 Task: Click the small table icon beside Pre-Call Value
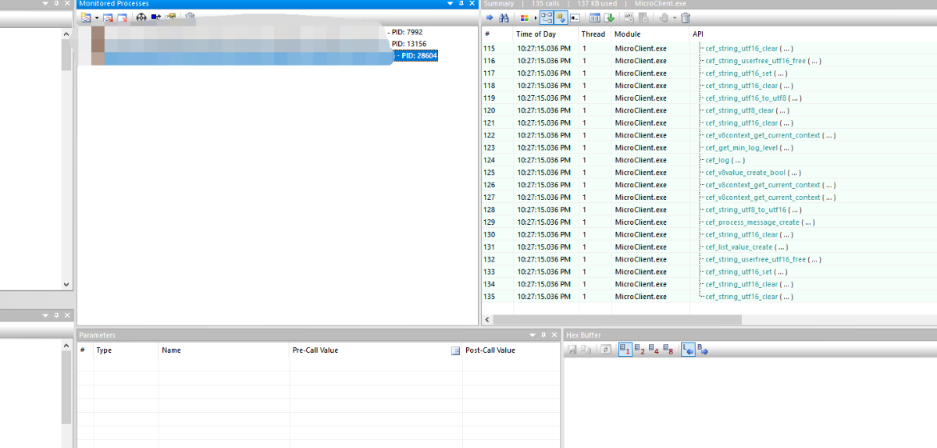(x=455, y=351)
